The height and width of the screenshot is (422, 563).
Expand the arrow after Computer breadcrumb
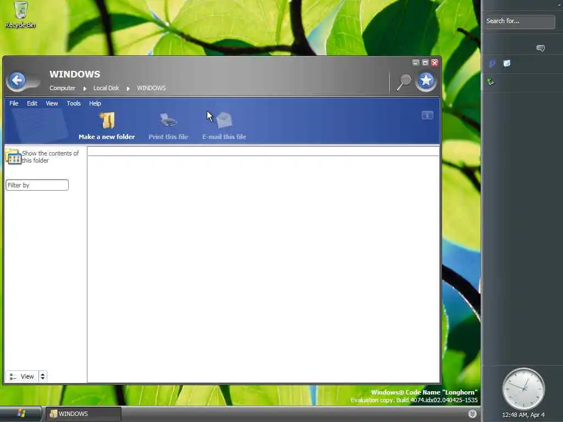coord(85,88)
